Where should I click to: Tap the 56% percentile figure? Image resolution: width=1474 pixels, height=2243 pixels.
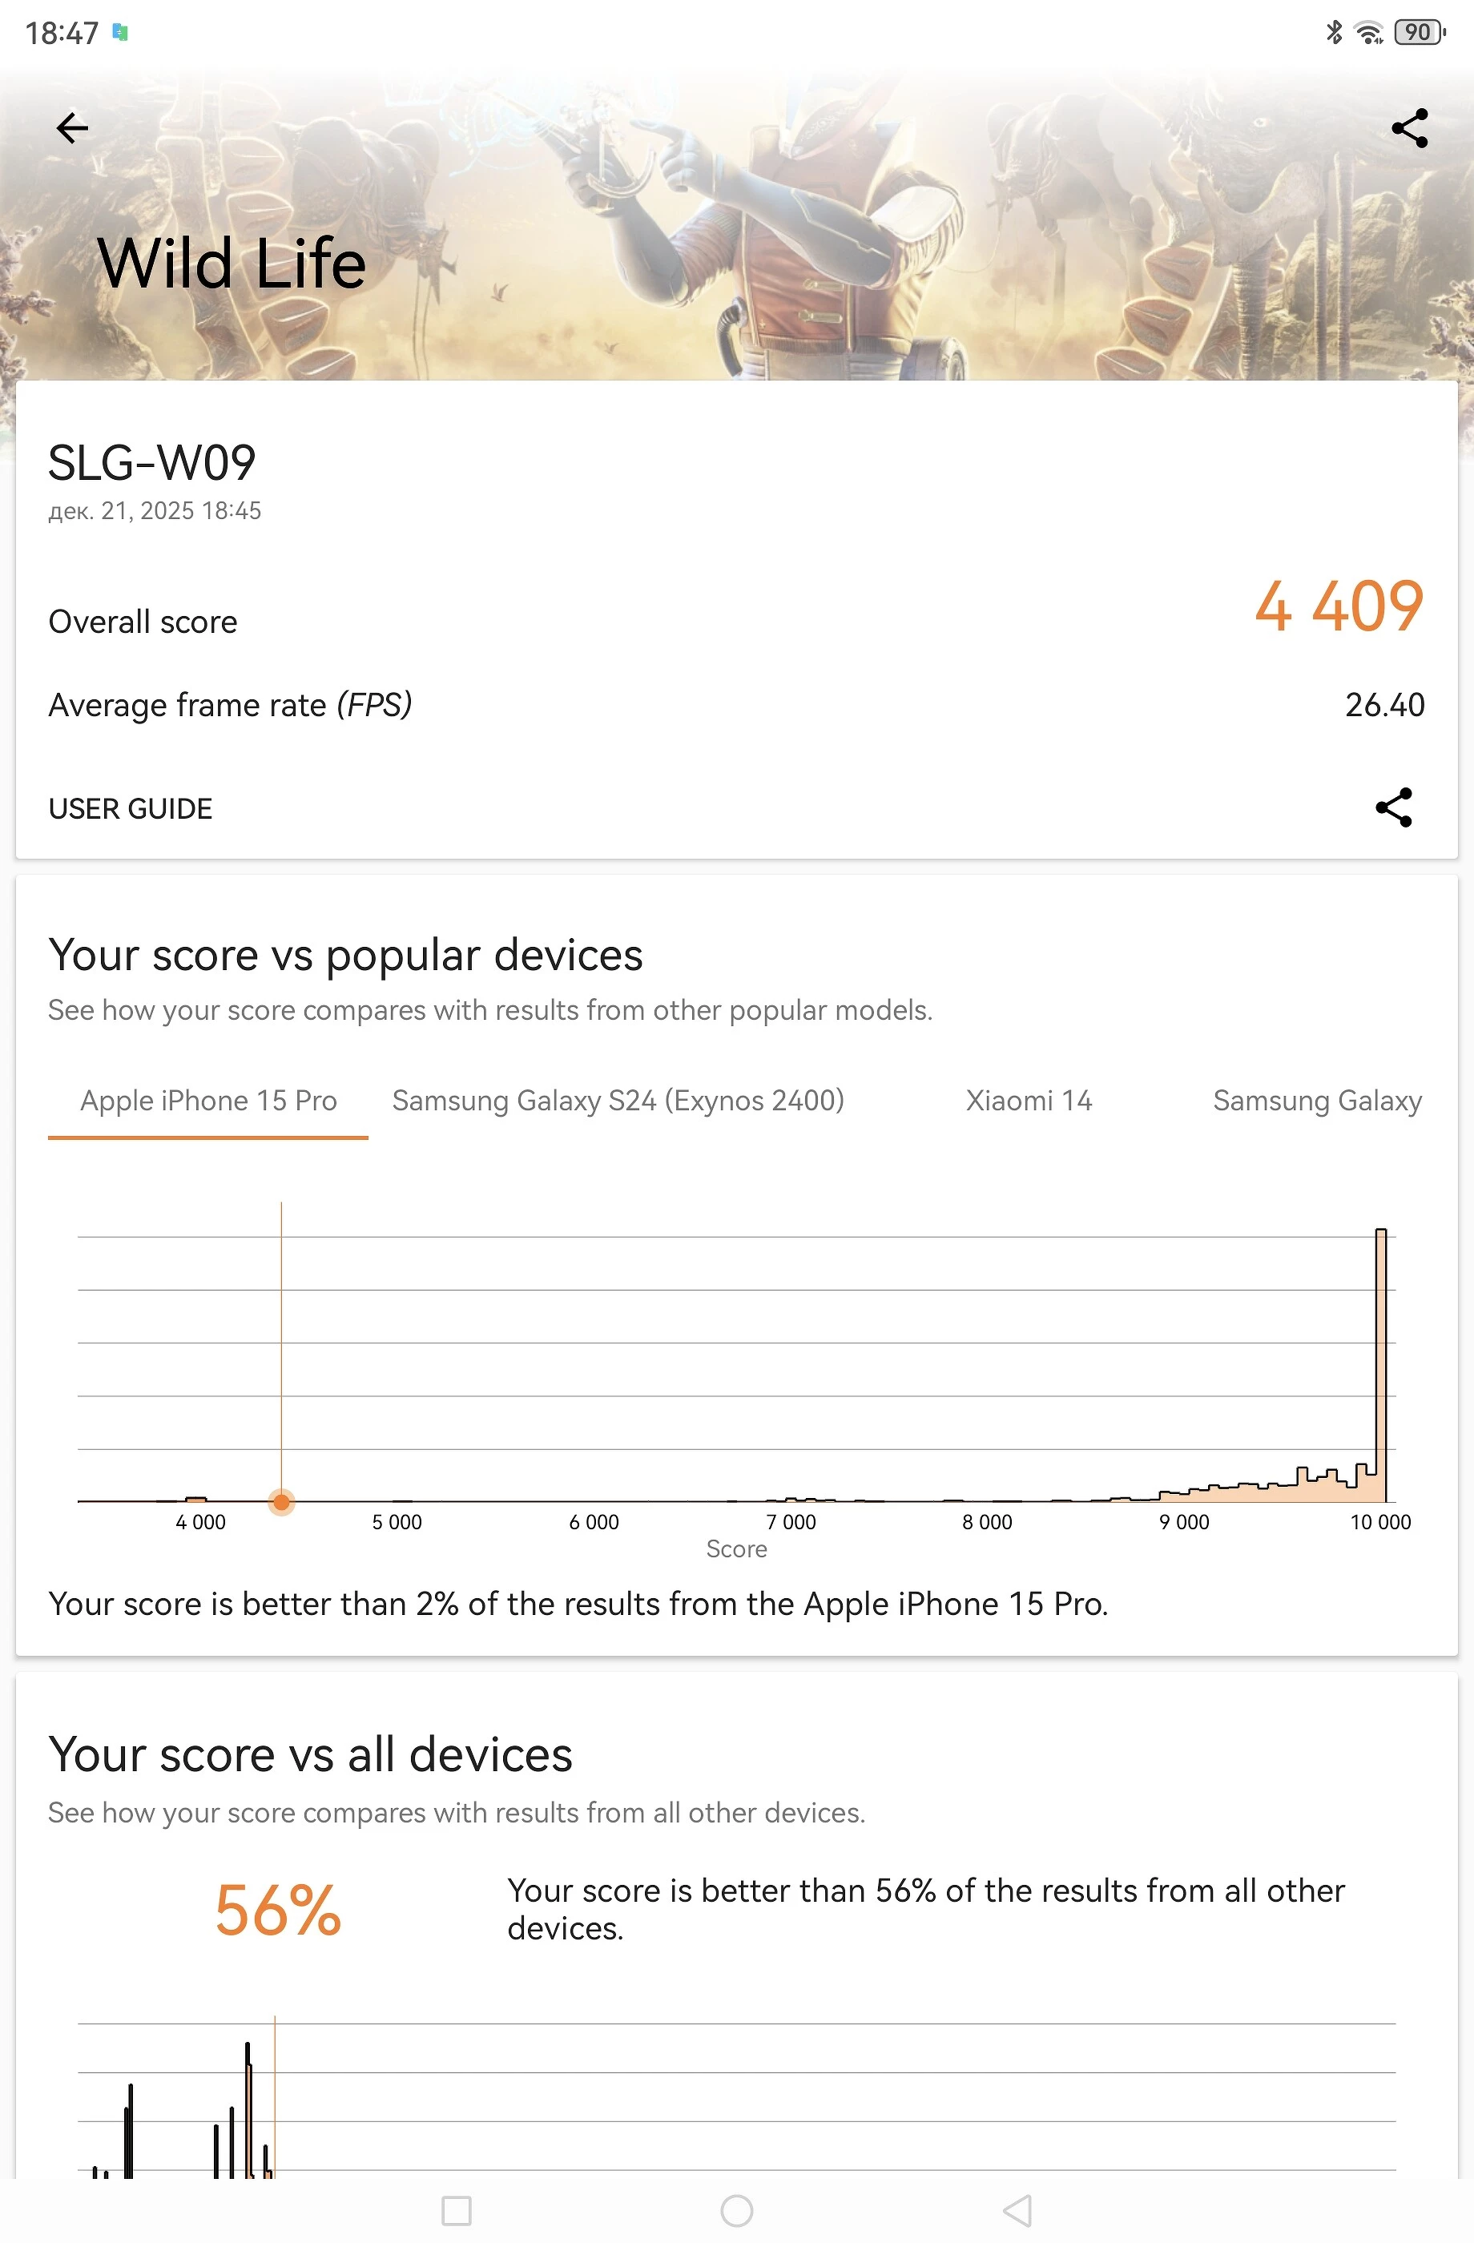point(278,1911)
